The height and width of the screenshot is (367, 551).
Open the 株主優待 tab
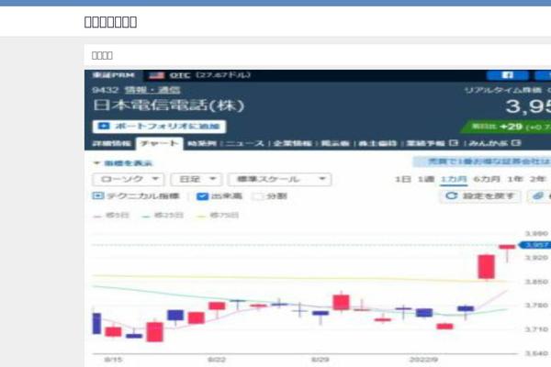[x=377, y=143]
